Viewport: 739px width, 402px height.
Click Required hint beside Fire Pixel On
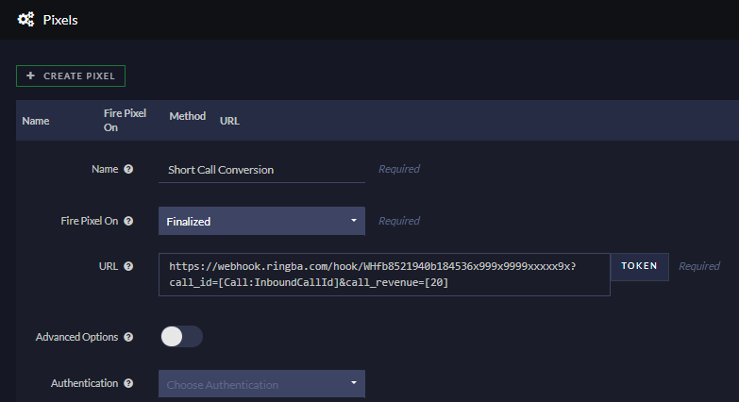pyautogui.click(x=398, y=221)
